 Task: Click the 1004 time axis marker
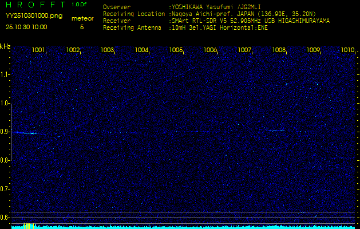[142, 50]
